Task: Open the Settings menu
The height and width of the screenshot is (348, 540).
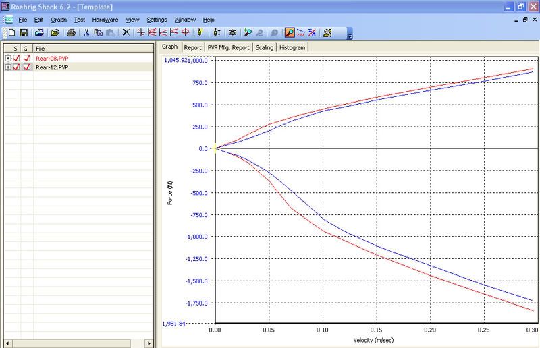Action: pyautogui.click(x=157, y=20)
